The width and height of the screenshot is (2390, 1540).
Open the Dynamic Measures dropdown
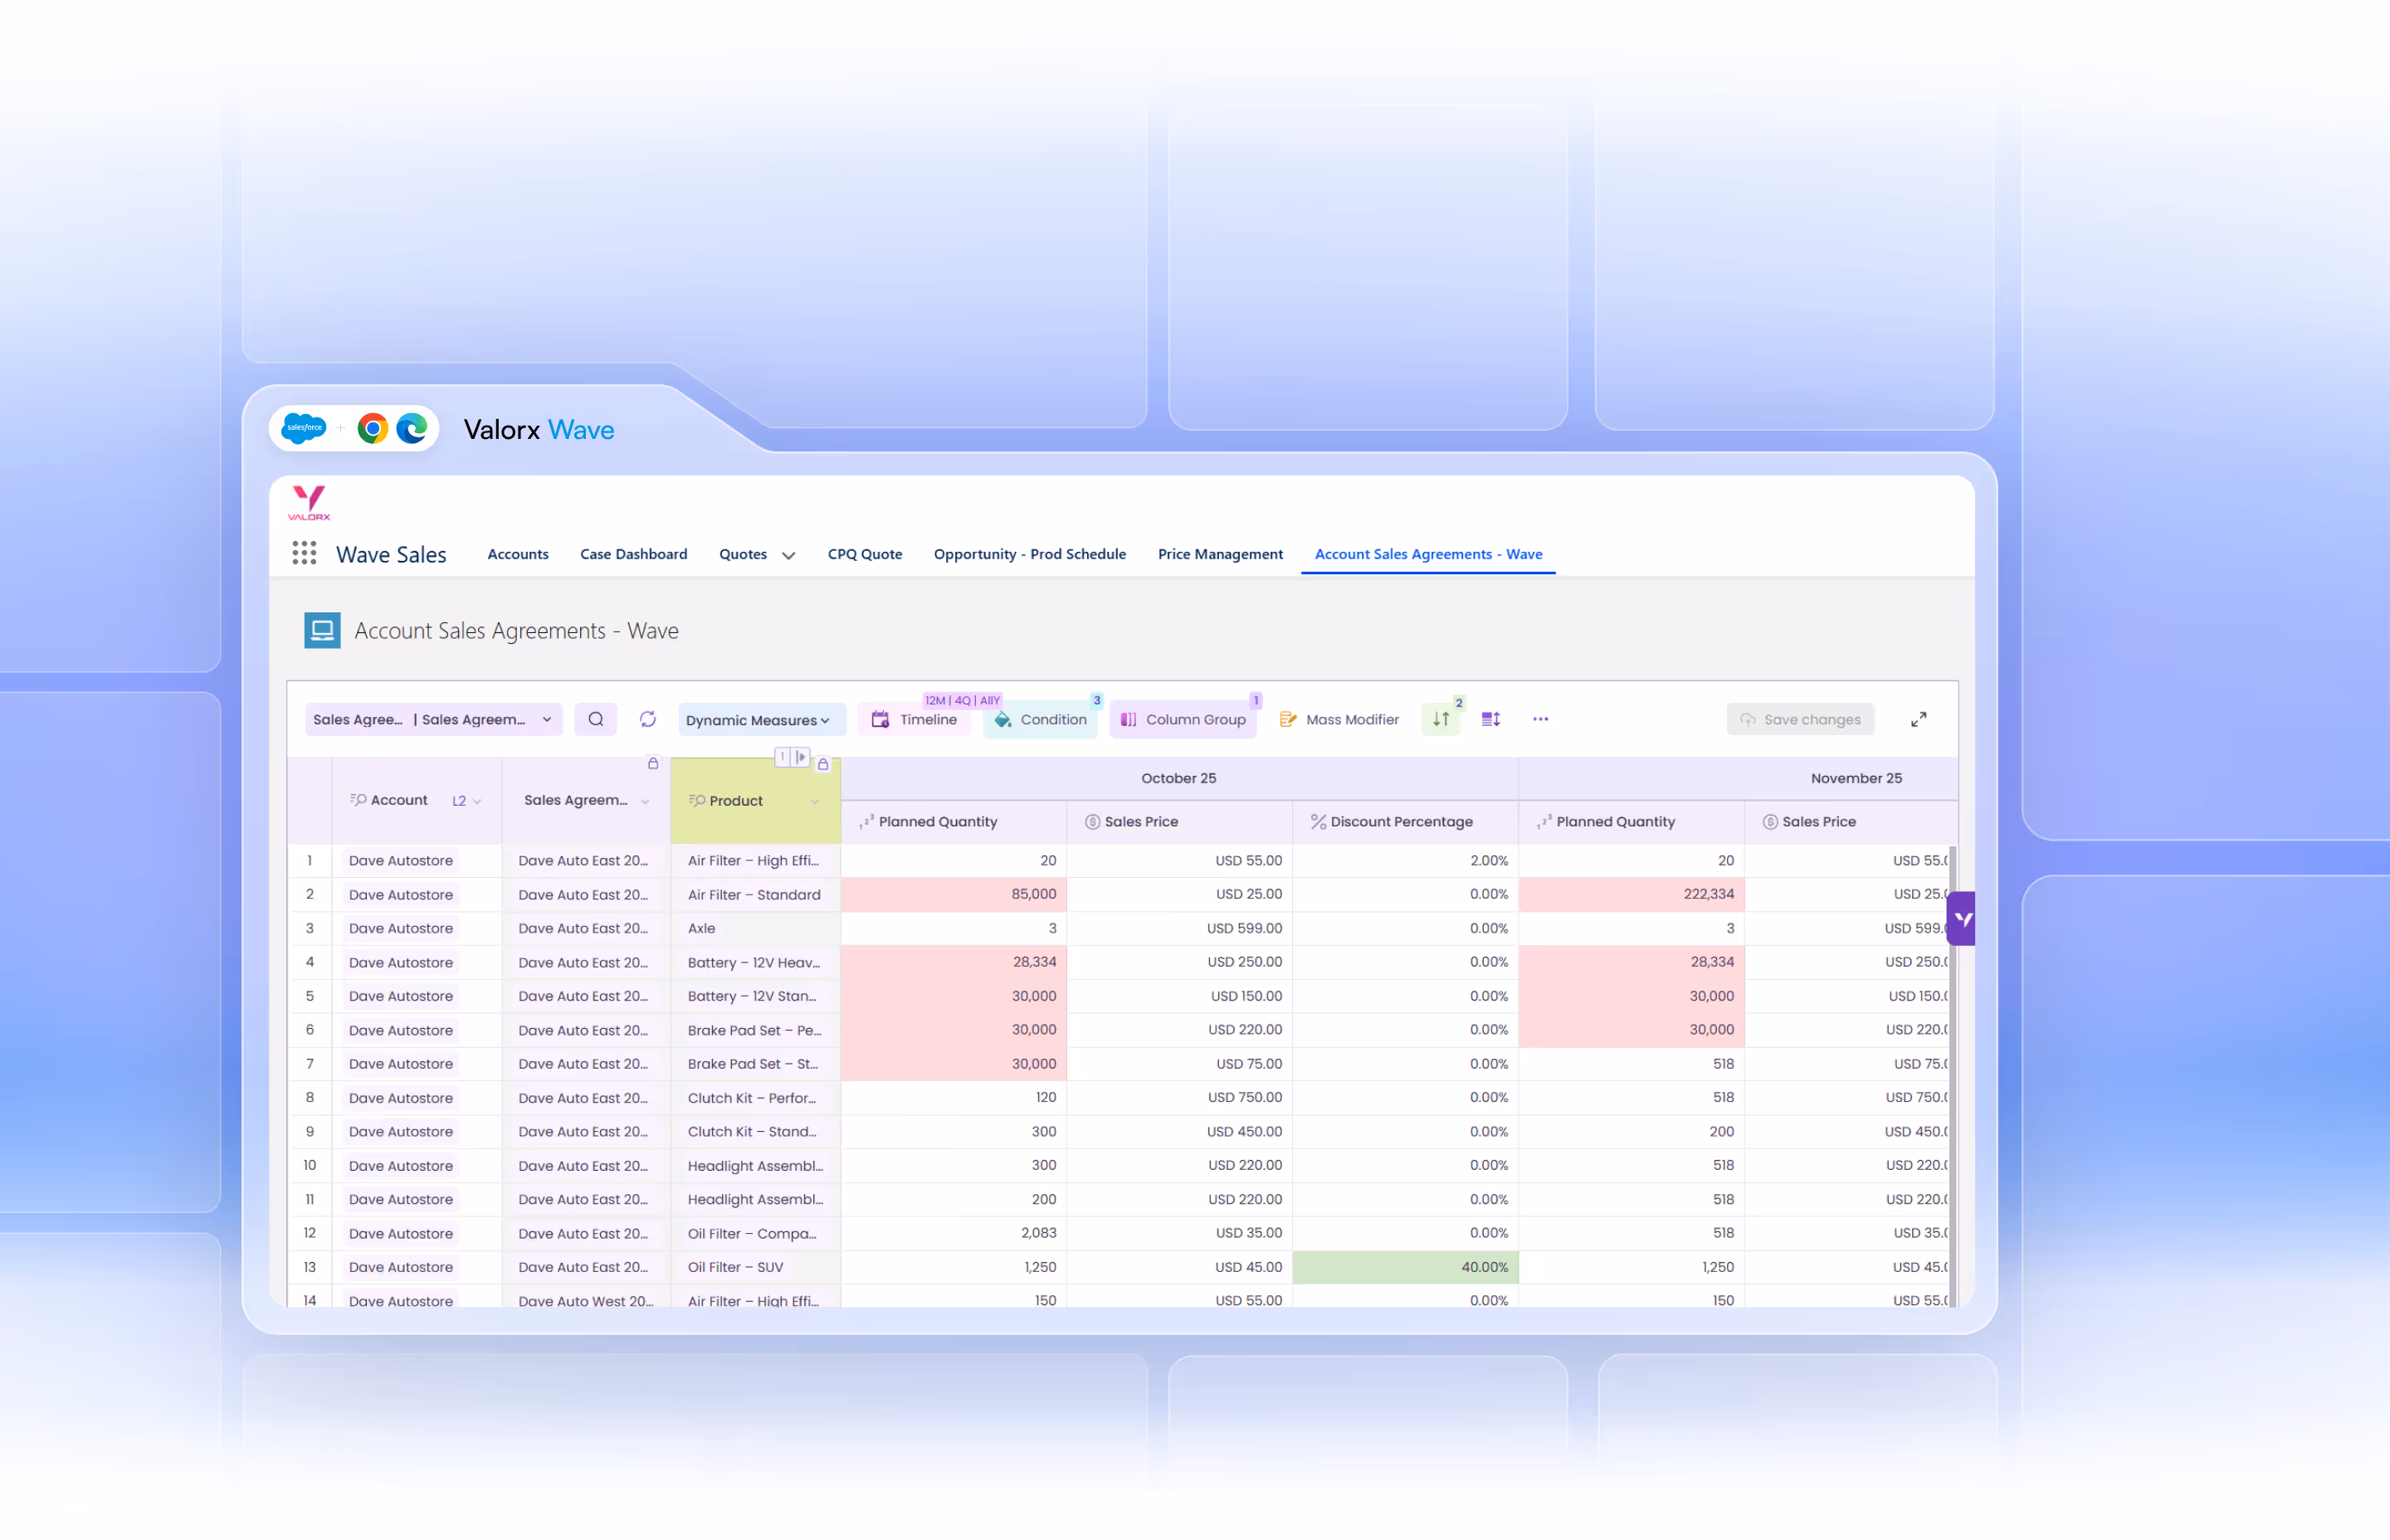click(761, 719)
